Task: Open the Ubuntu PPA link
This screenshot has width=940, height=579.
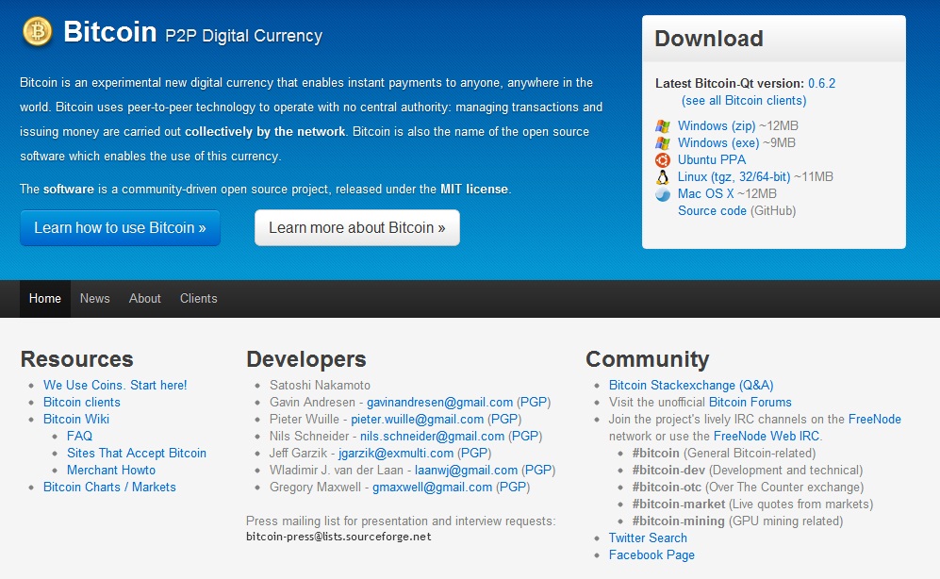Action: [x=712, y=160]
